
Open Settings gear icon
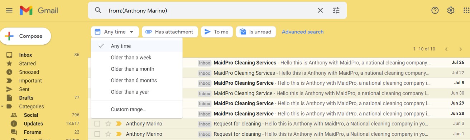(451, 10)
